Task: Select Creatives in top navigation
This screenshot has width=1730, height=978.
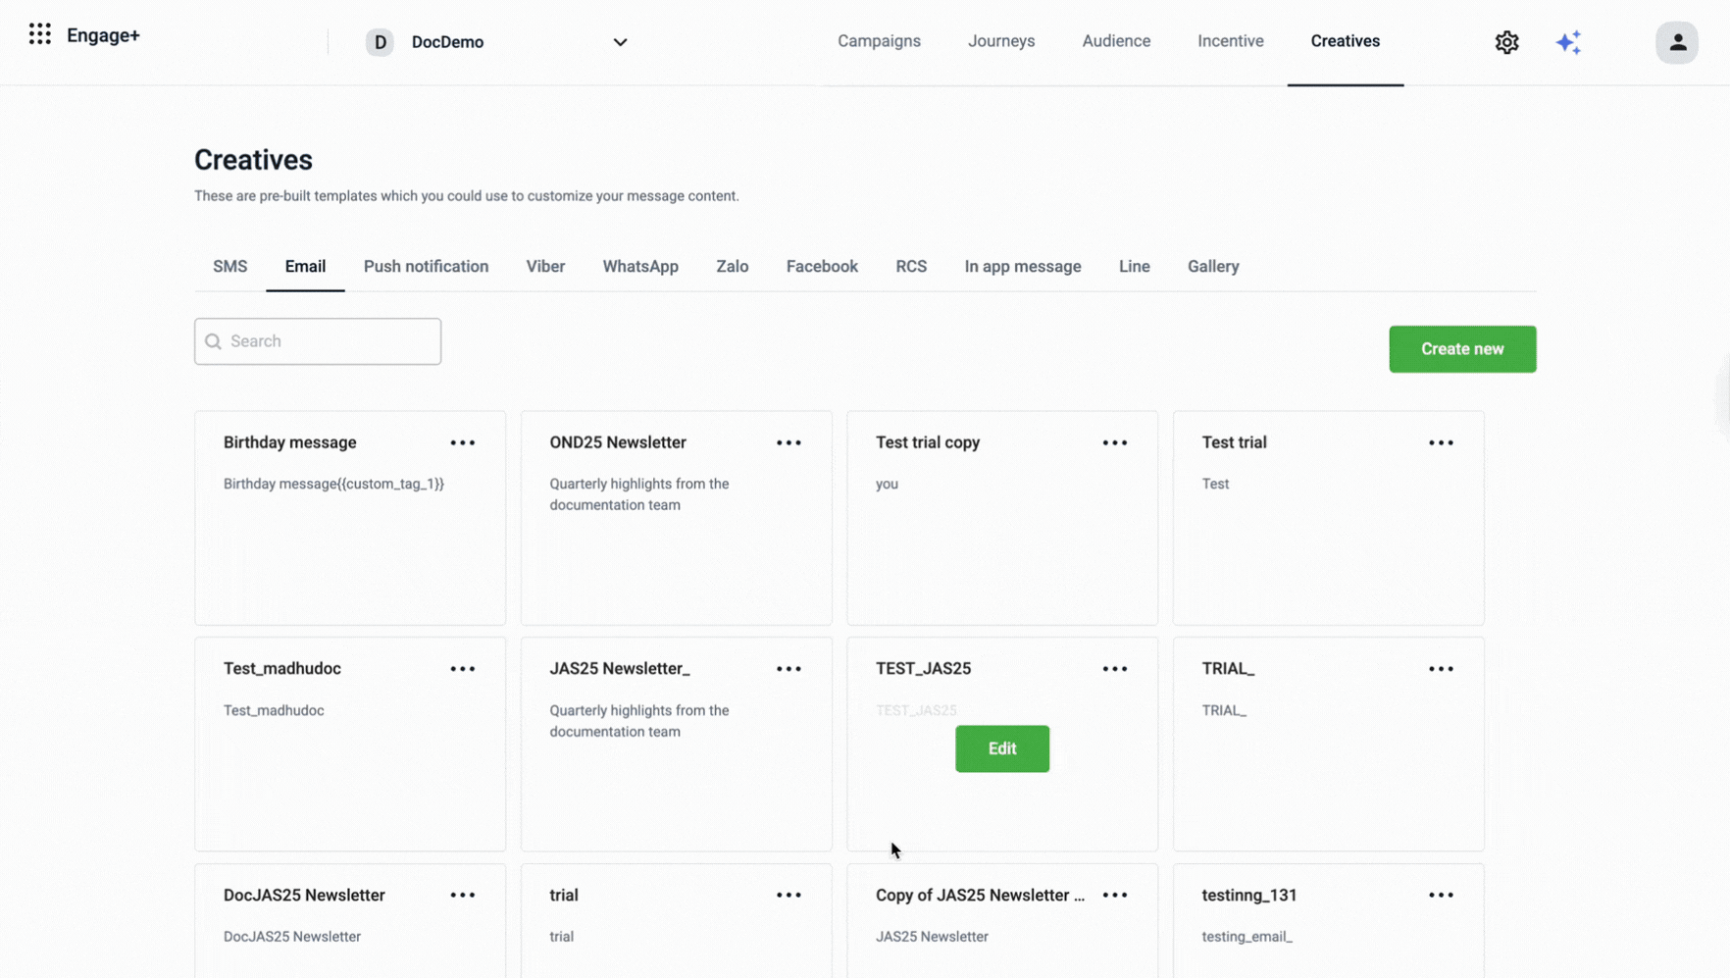Action: (1345, 41)
